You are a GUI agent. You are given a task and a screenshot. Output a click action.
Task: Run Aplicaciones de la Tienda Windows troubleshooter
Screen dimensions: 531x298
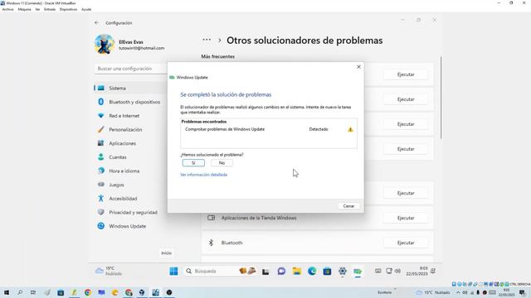tap(406, 218)
